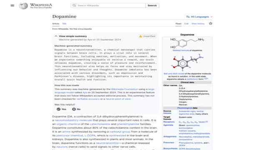Screen dimensions: 267x150
Task: Switch to the Talk tab
Action: coord(64,24)
